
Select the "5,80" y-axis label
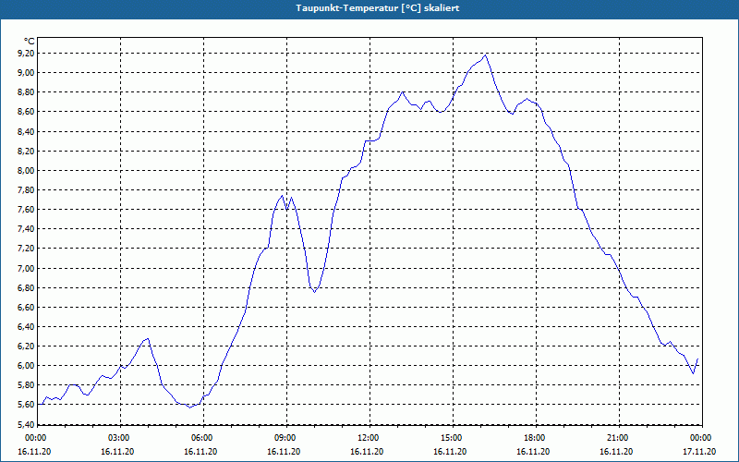(27, 385)
